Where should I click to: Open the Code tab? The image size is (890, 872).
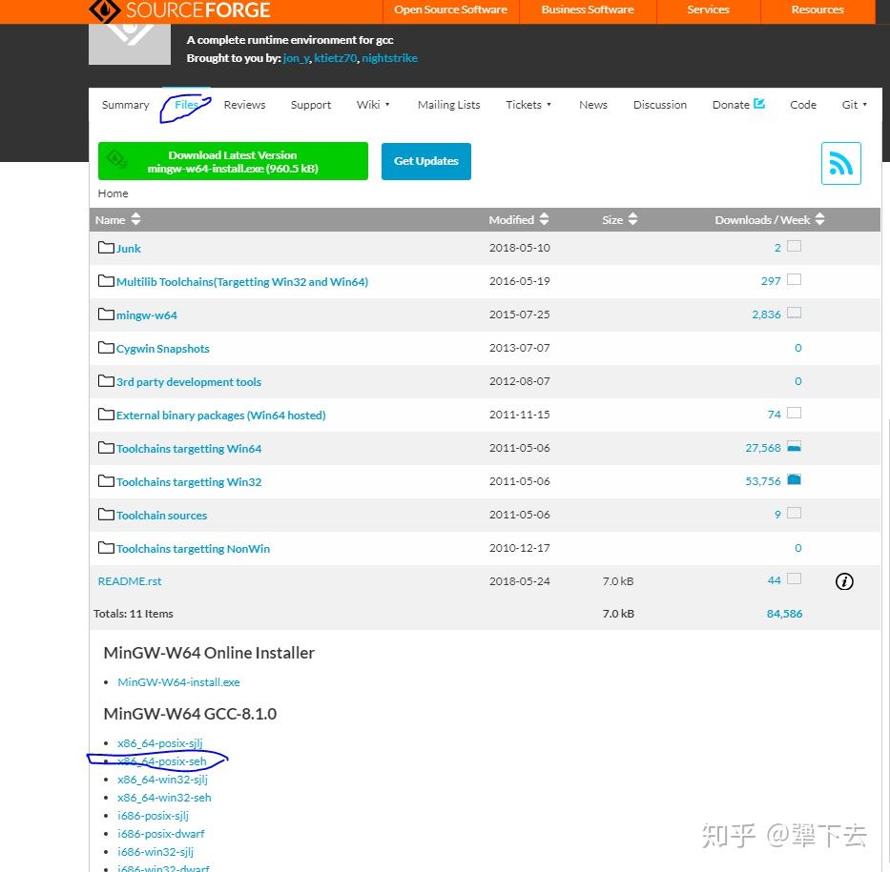tap(803, 105)
